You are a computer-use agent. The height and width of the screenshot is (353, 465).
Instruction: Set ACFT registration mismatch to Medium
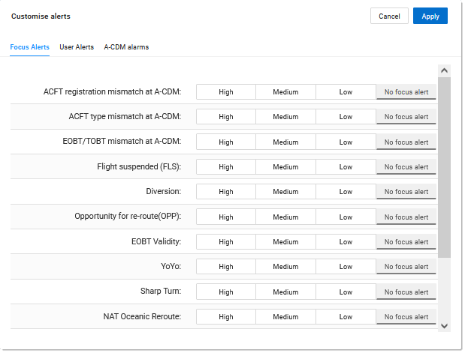pyautogui.click(x=286, y=92)
